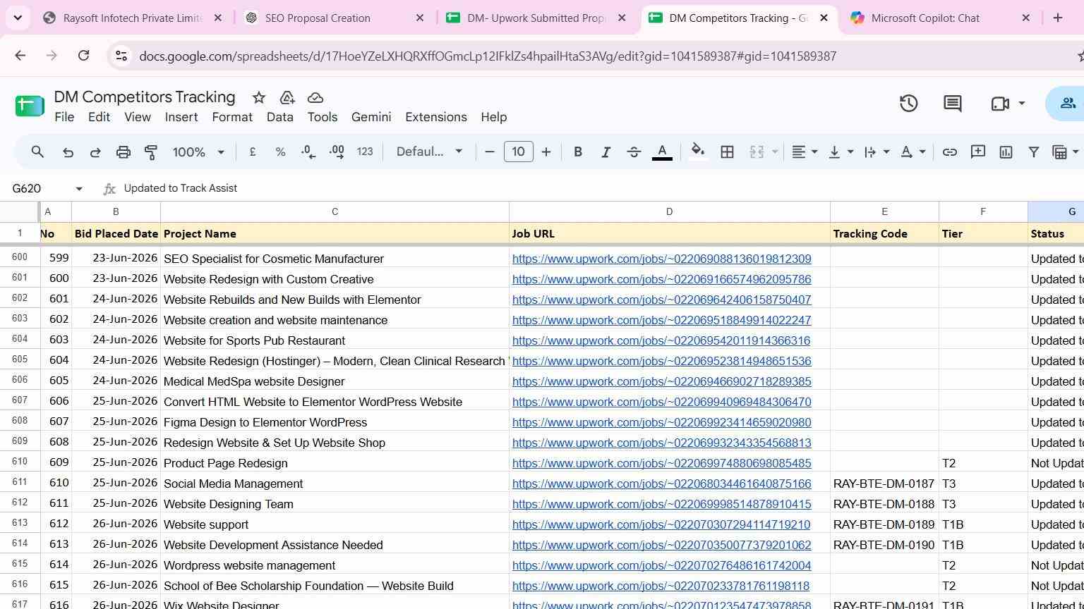Insert a link using chain icon
Viewport: 1084px width, 609px height.
(x=950, y=152)
